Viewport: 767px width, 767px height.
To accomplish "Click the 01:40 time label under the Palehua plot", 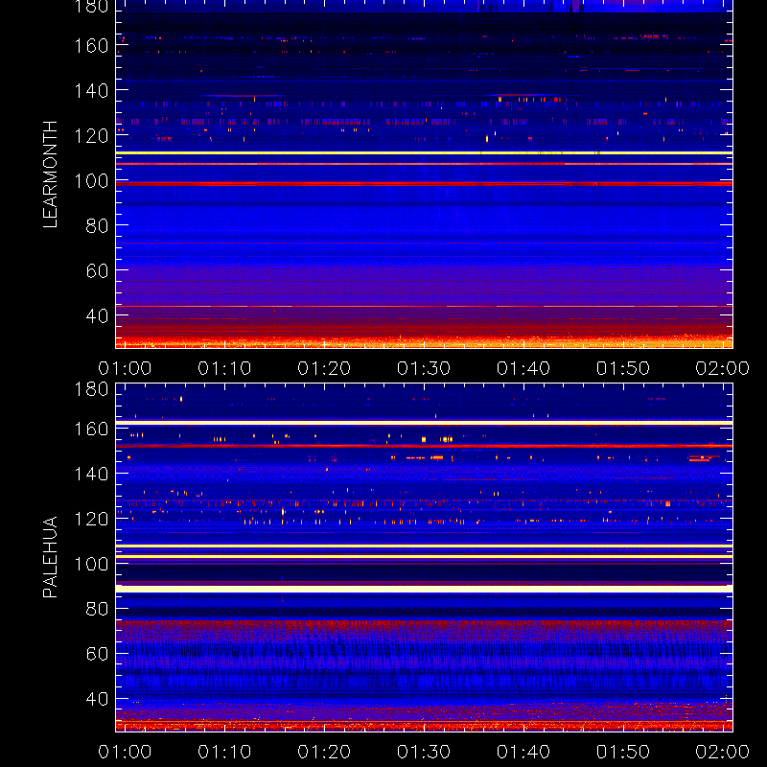I will [x=523, y=752].
